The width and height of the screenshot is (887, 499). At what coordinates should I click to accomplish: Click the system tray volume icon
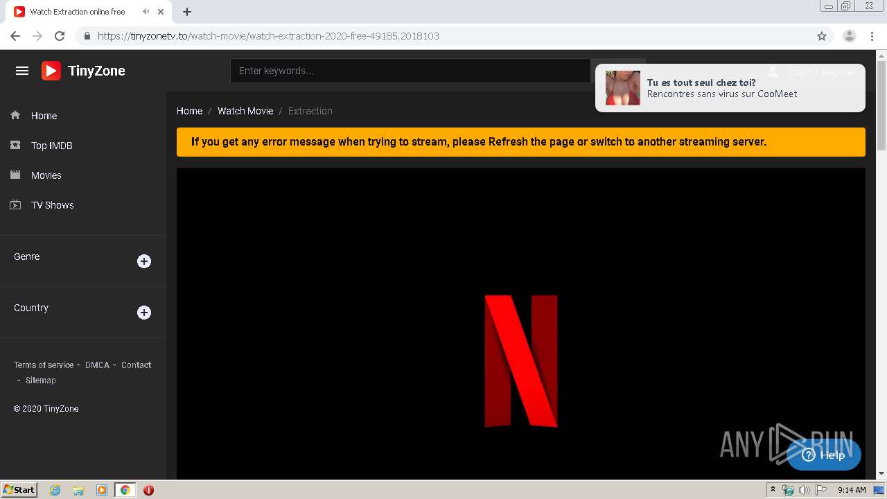coord(805,490)
